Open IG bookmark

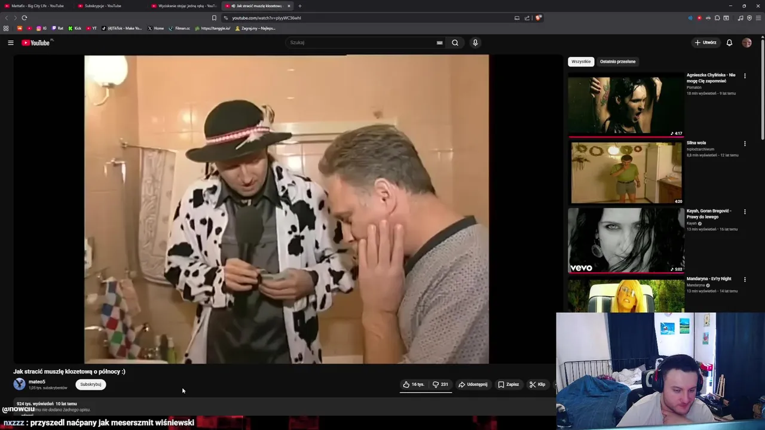pos(41,28)
